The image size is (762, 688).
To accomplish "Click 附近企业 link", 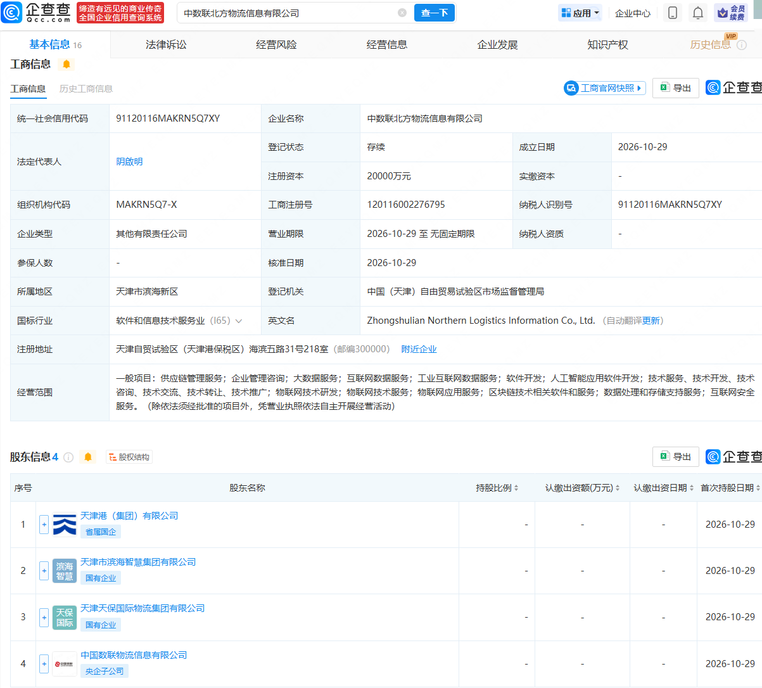I will [x=419, y=349].
